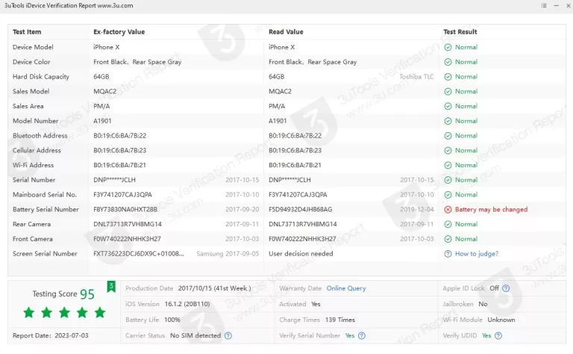Click the Wi-Fi Module Unknown value
The height and width of the screenshot is (354, 573).
[501, 320]
